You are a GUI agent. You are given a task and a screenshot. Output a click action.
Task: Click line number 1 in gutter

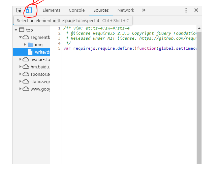click(59, 28)
